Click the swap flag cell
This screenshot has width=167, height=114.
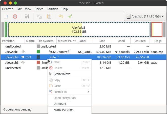(154, 63)
